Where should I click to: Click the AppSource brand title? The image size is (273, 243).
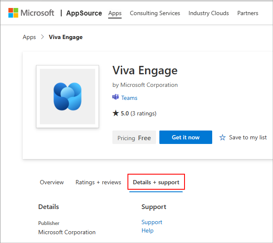pyautogui.click(x=84, y=13)
